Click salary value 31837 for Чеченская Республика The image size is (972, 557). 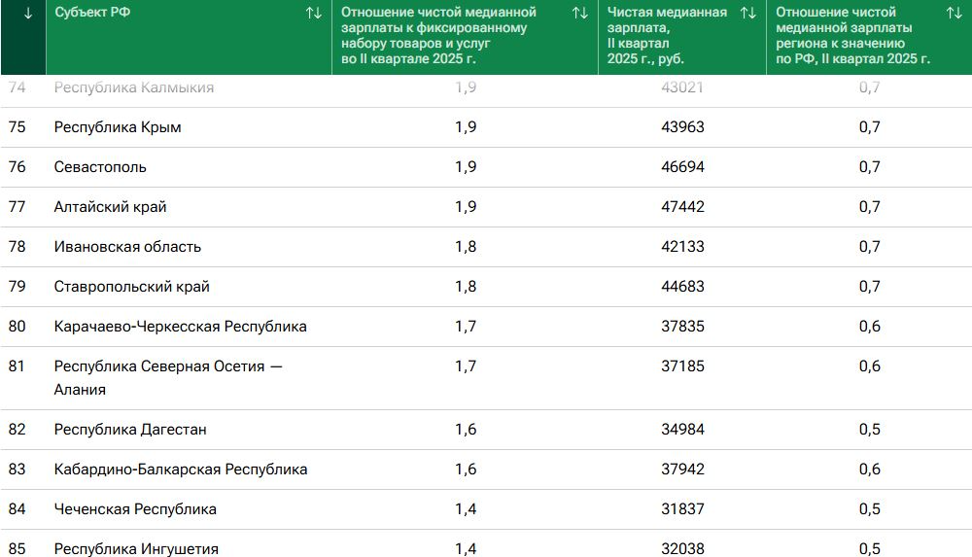682,509
